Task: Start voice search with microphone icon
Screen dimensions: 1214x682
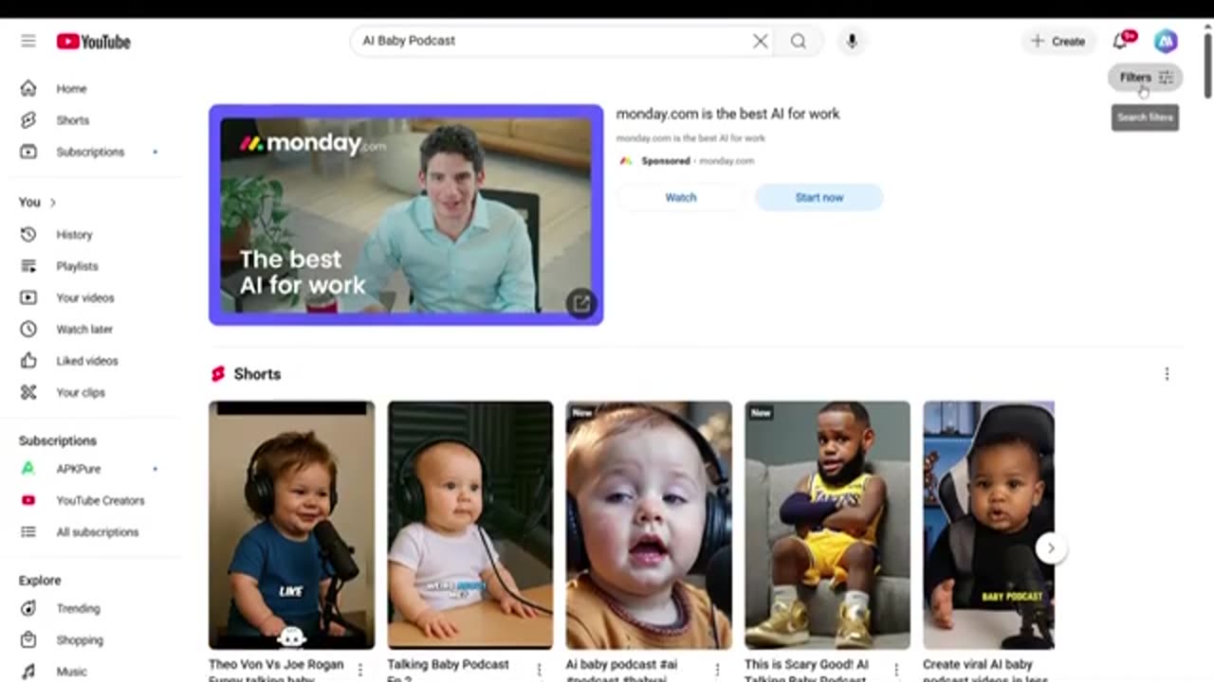Action: pos(852,41)
